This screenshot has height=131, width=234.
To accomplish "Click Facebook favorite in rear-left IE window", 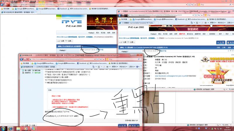I will click(62, 9).
